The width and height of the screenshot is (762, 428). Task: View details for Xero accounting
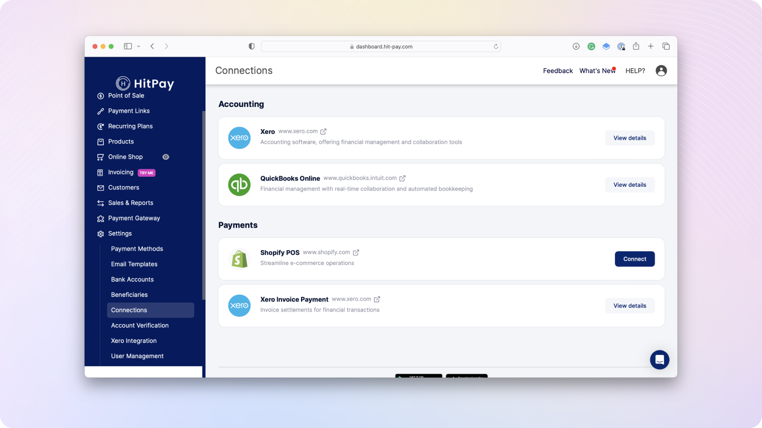pyautogui.click(x=630, y=138)
